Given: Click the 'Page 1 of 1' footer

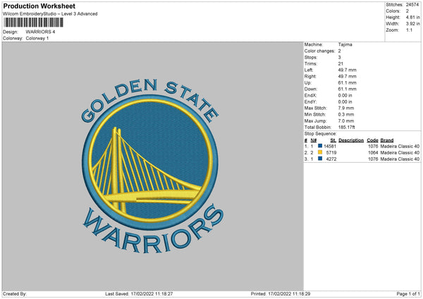Looking at the screenshot, I should click(x=408, y=294).
